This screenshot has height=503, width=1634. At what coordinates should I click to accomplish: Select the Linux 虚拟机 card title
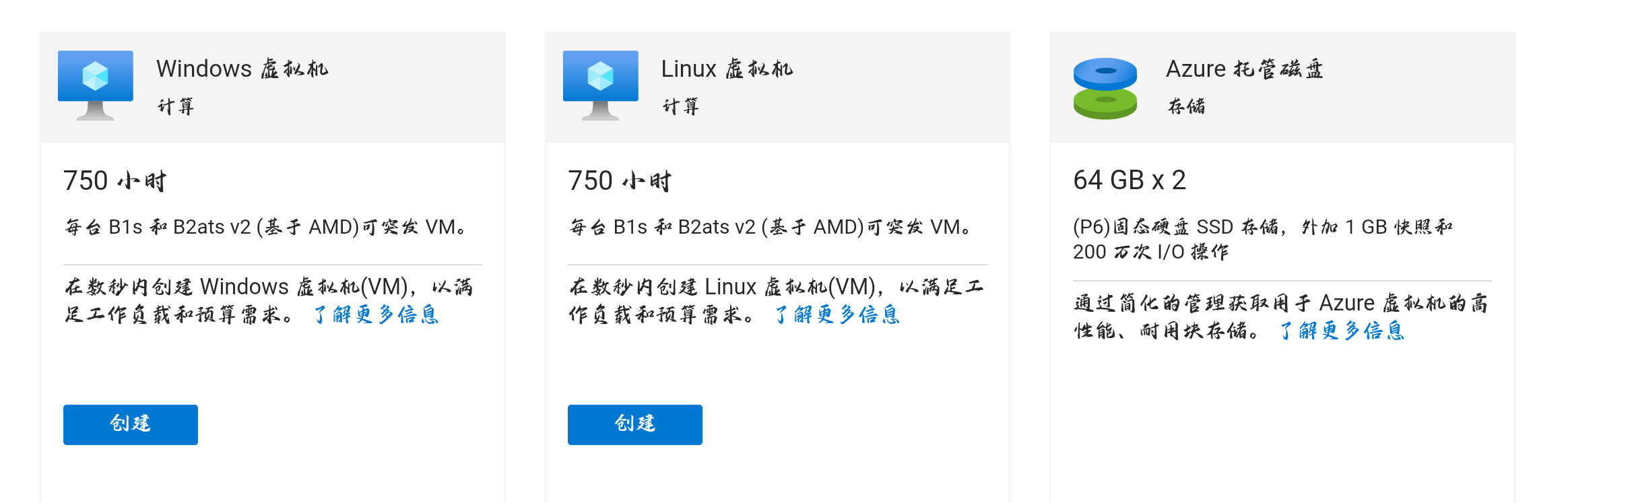(727, 69)
